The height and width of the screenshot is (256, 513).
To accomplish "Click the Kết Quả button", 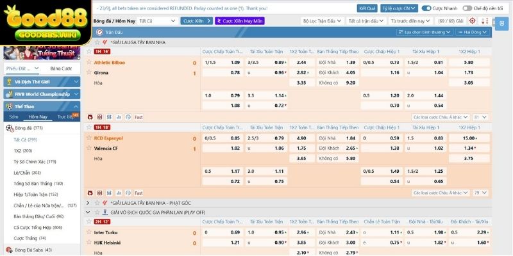I will 367,9.
